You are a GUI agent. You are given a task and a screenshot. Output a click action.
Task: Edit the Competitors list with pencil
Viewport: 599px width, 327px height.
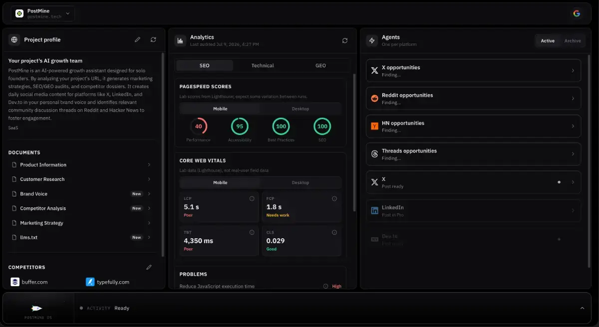149,267
